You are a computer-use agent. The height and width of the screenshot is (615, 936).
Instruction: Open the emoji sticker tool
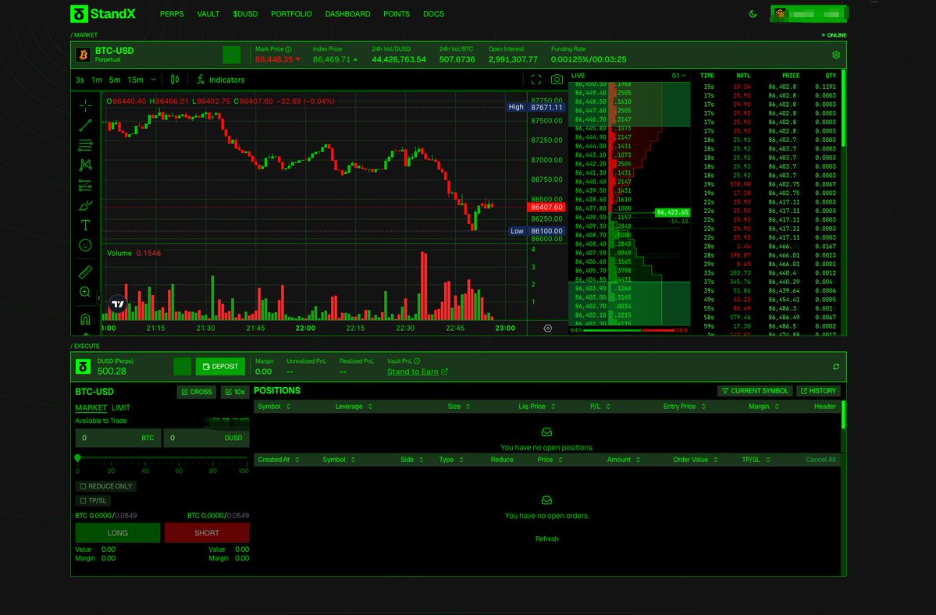pyautogui.click(x=85, y=245)
